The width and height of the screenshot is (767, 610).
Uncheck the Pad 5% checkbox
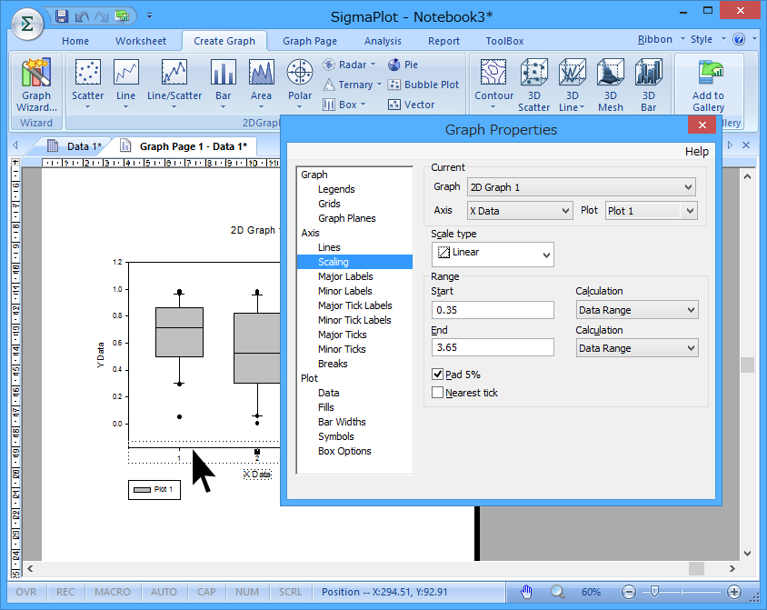pos(438,375)
